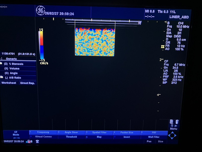The height and width of the screenshot is (152, 202).
Task: Click the color velocity scale bar
Action: [x=41, y=45]
